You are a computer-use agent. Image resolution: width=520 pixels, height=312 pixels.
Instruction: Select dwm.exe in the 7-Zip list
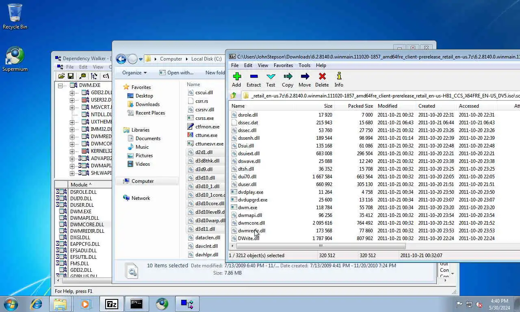(247, 208)
